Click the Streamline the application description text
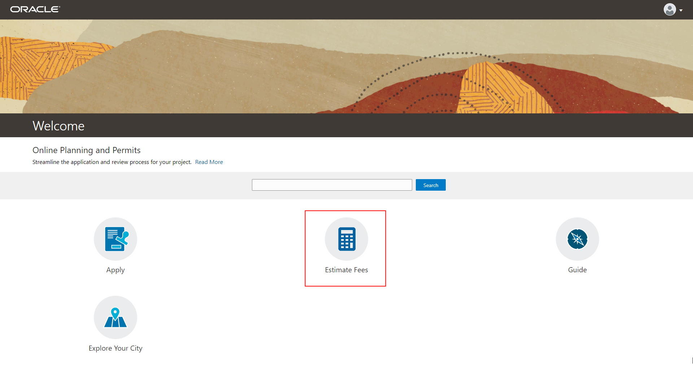This screenshot has width=693, height=390. coord(112,162)
